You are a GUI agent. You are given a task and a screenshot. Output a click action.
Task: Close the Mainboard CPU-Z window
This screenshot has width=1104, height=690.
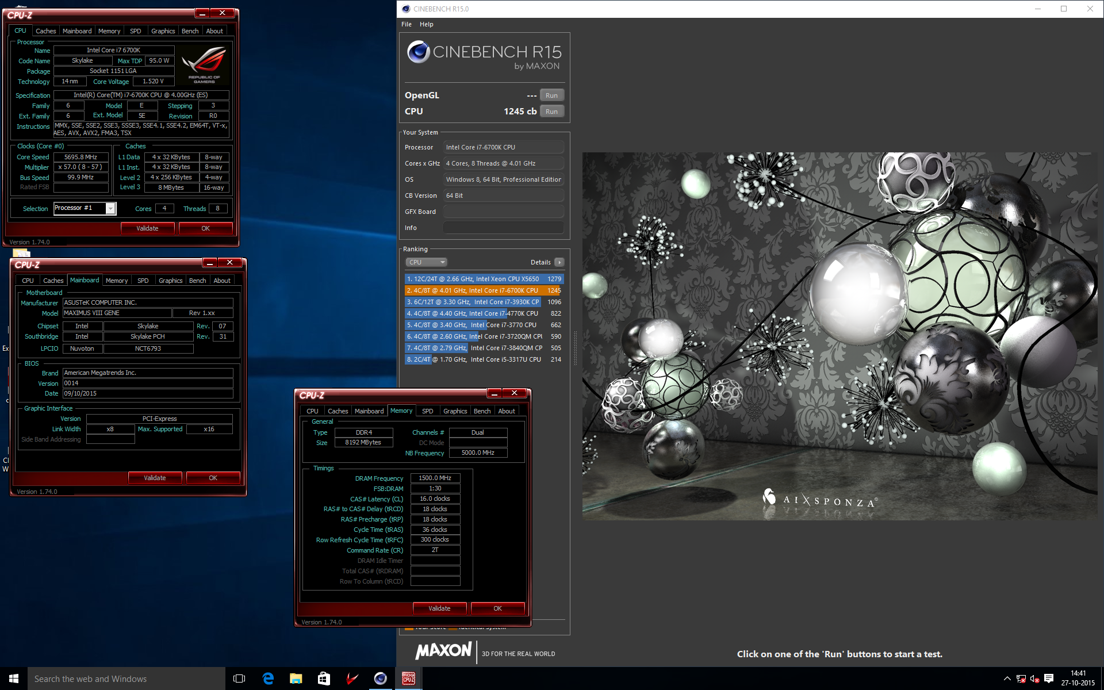click(230, 263)
